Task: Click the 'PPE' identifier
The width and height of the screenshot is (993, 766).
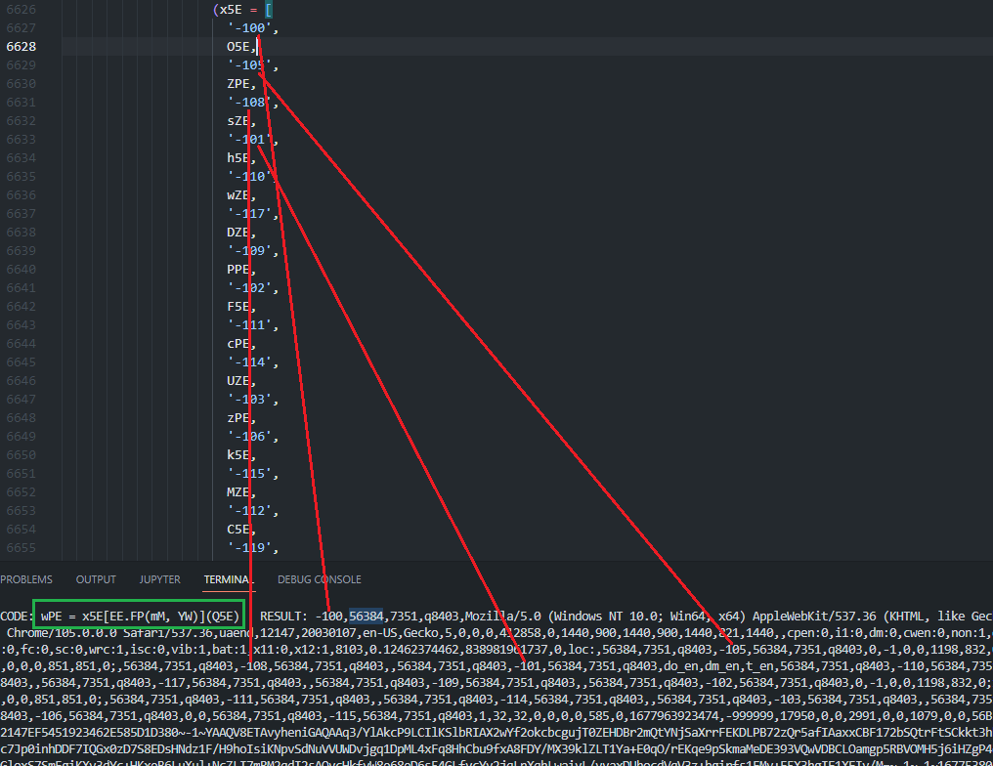Action: (x=238, y=270)
